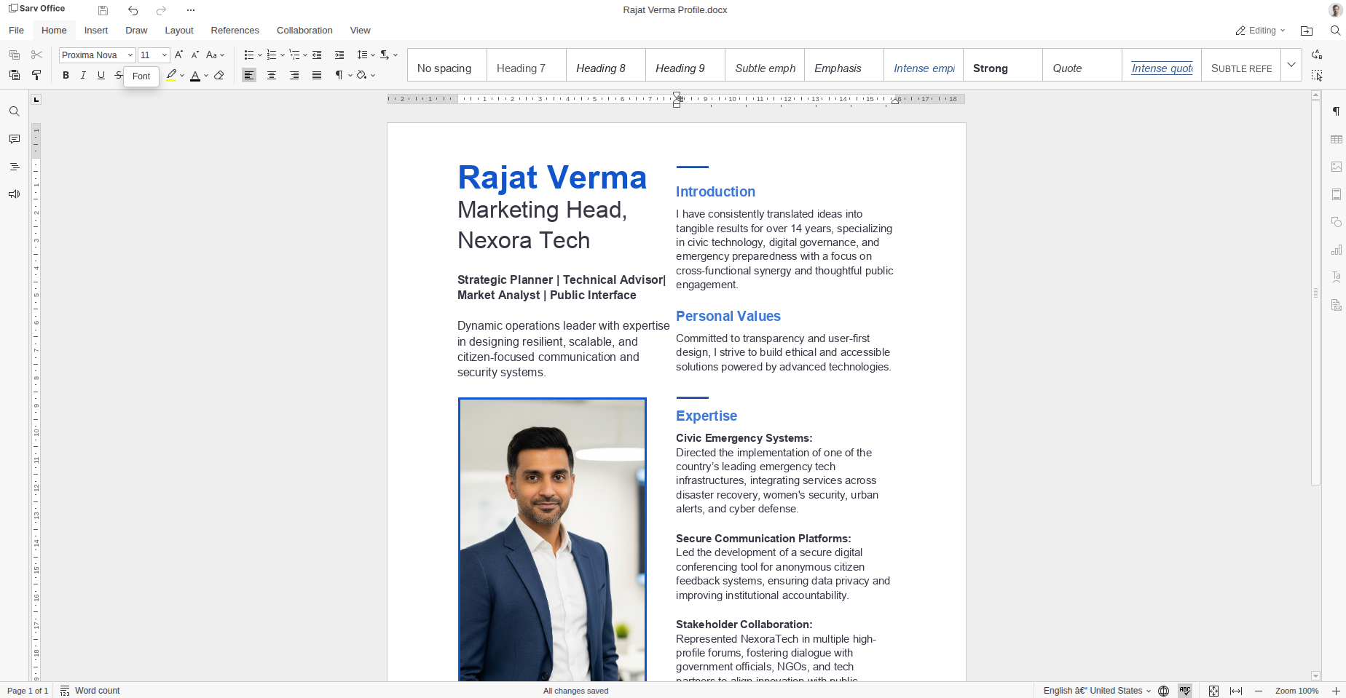Open the English United States language dropdown
Viewport: 1346px width, 698px height.
click(1096, 691)
